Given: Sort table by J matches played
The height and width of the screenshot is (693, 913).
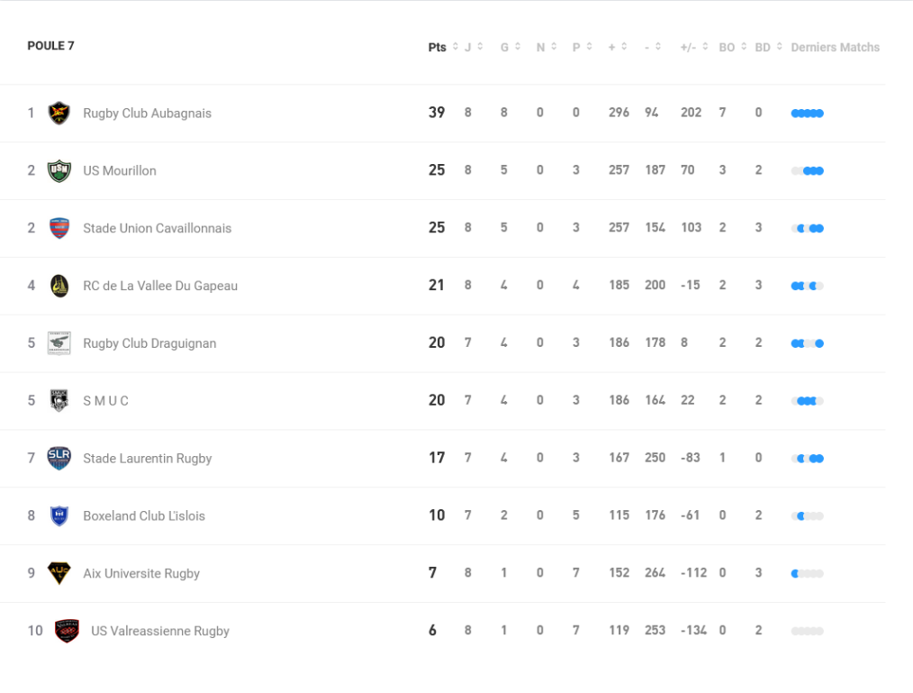Looking at the screenshot, I should (x=474, y=48).
